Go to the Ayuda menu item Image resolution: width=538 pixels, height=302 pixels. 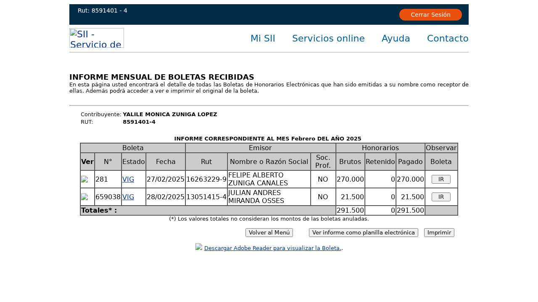(x=396, y=39)
